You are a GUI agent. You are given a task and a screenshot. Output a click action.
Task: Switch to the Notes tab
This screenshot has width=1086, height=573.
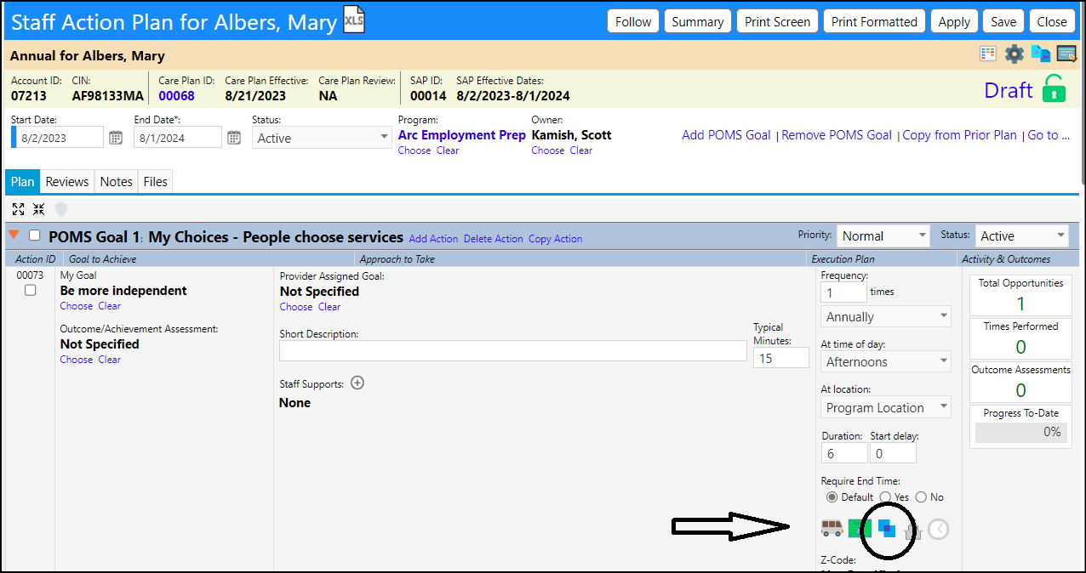(116, 181)
